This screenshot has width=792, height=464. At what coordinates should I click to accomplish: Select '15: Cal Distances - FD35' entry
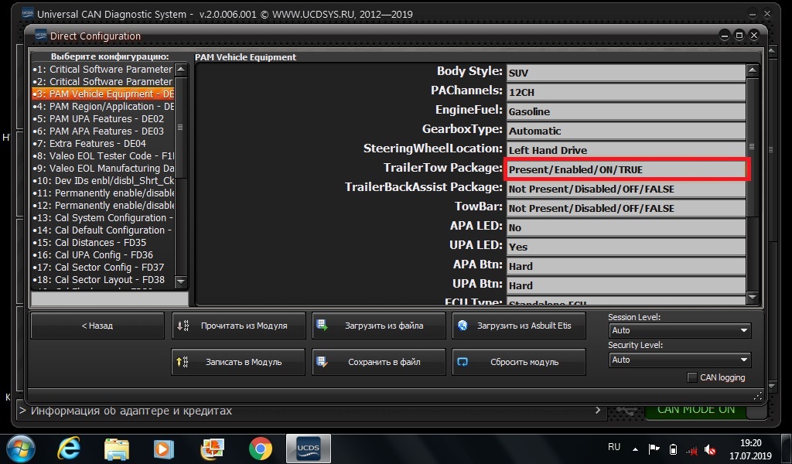coord(104,243)
